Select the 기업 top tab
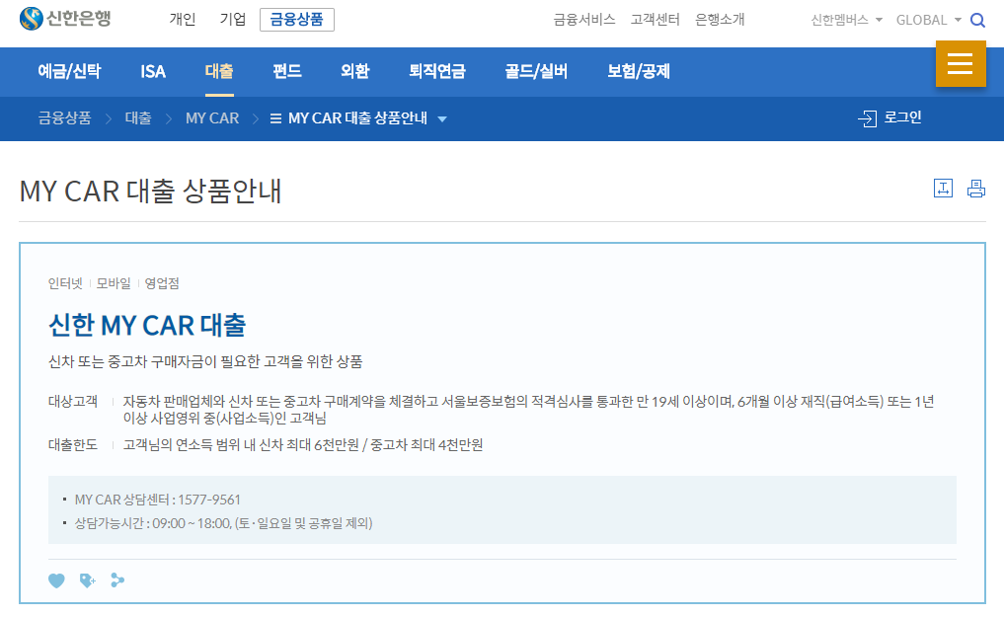This screenshot has height=617, width=1004. point(233,19)
